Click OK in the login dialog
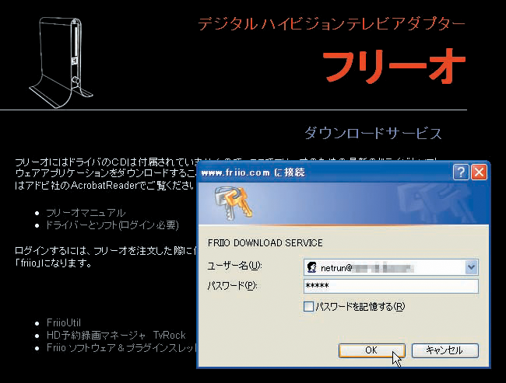 tap(372, 350)
